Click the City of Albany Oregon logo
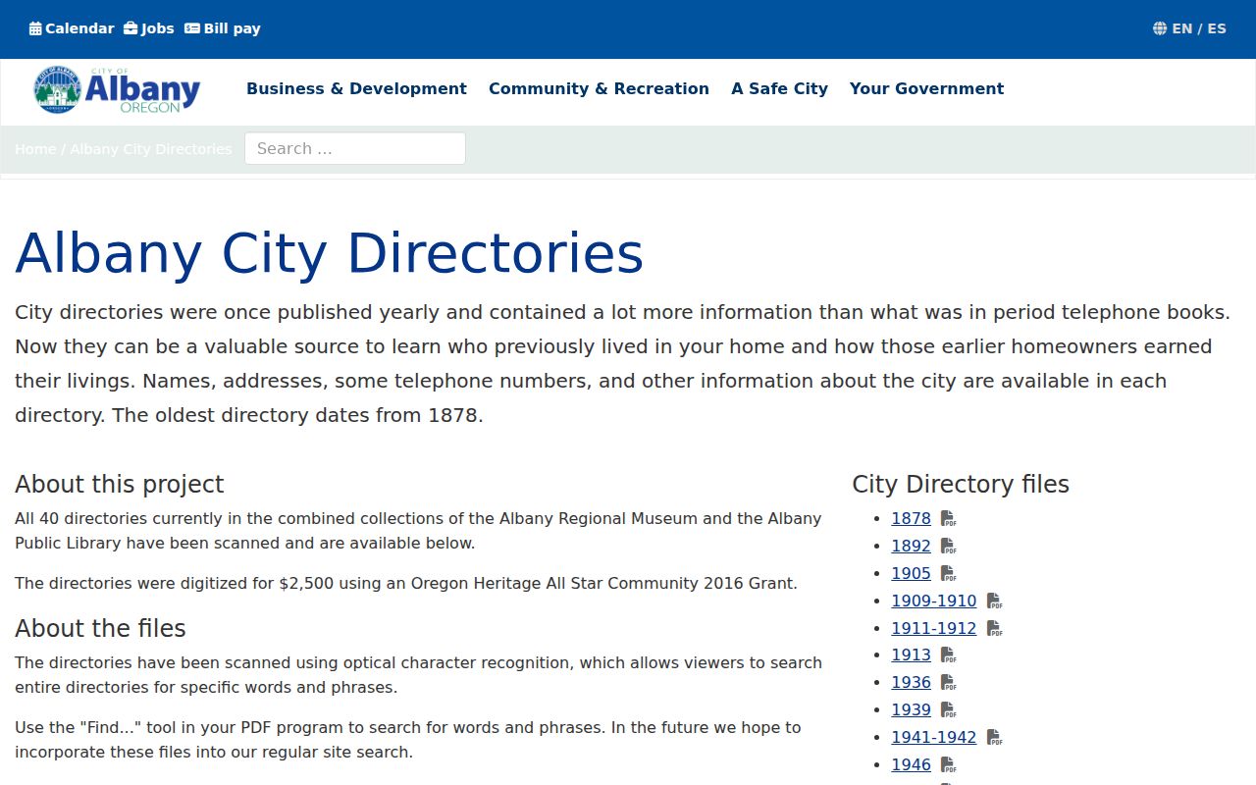The width and height of the screenshot is (1256, 785). coord(117,90)
